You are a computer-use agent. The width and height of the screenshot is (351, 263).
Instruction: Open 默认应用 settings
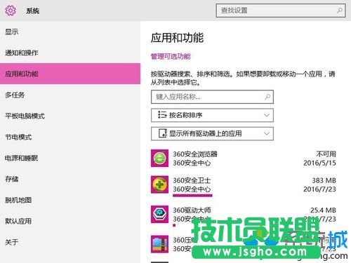[70, 221]
